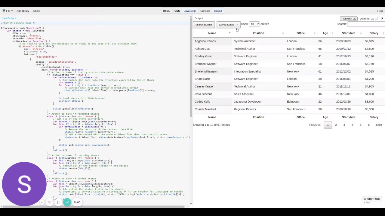Click the table Search input field
The height and width of the screenshot is (216, 385).
[x=366, y=24]
